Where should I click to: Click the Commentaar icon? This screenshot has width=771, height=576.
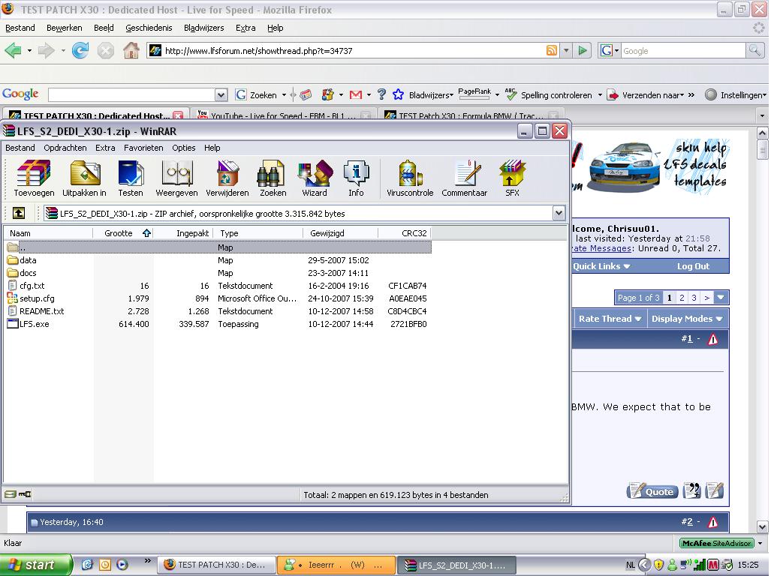(x=464, y=178)
